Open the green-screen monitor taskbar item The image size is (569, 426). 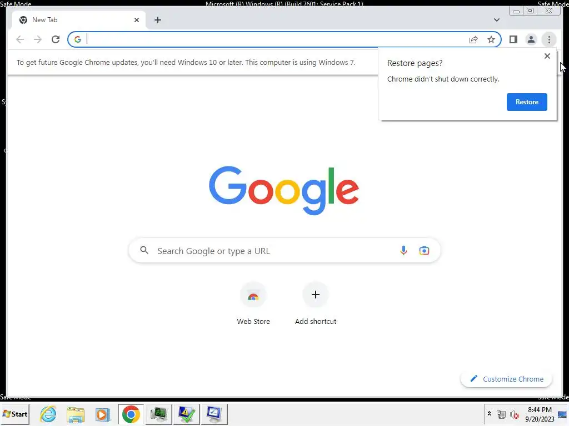[x=158, y=414]
